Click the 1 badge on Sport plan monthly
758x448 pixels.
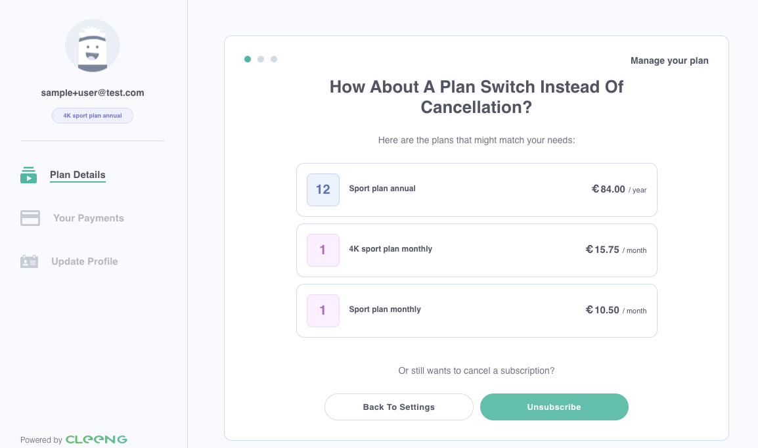point(323,311)
